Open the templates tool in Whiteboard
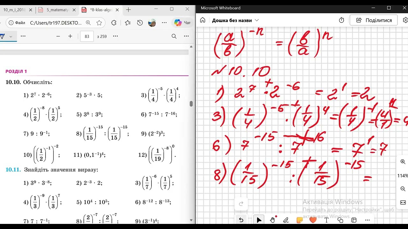The width and height of the screenshot is (408, 229). click(x=354, y=220)
